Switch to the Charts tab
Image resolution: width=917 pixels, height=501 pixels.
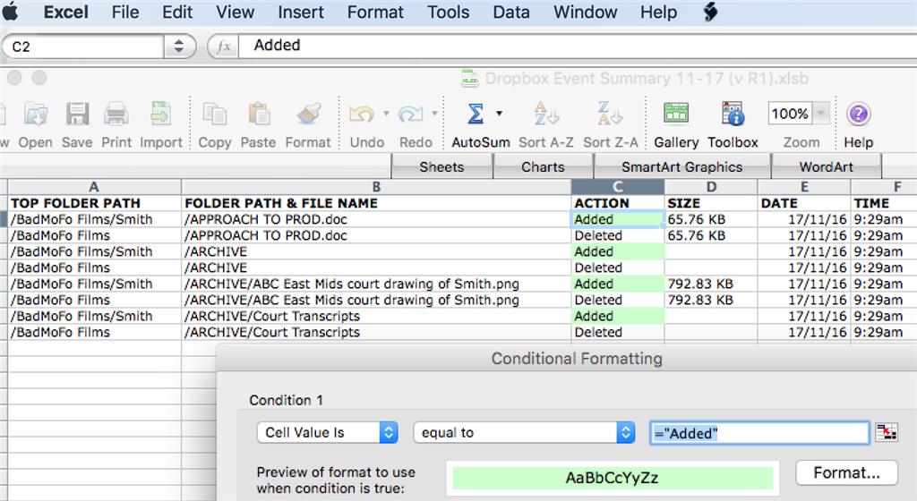point(543,167)
